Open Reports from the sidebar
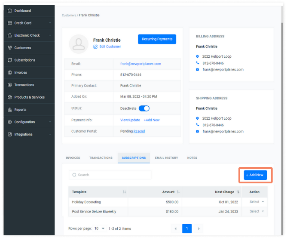The width and height of the screenshot is (287, 238). point(29,110)
